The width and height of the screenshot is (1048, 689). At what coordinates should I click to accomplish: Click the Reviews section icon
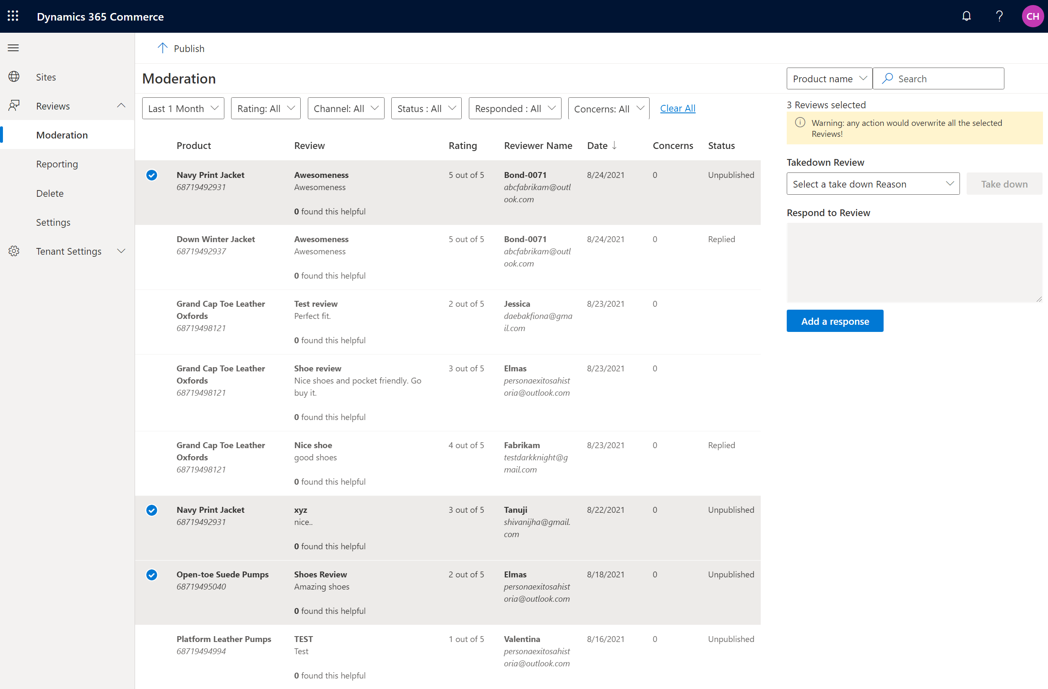point(14,105)
